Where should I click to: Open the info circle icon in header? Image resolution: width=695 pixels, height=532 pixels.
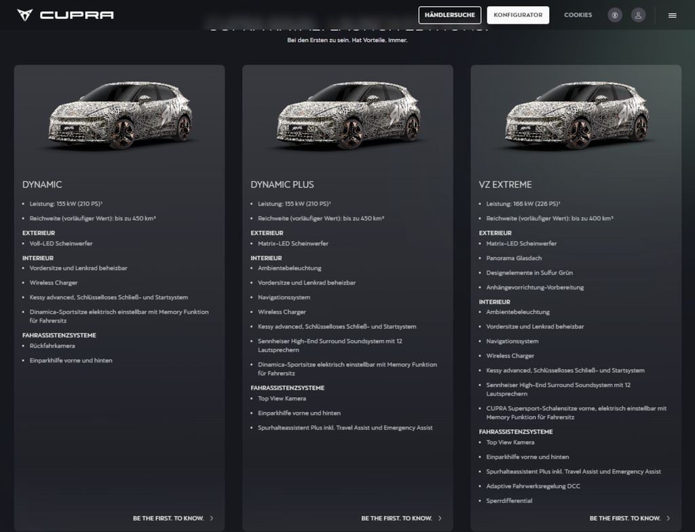coord(615,15)
